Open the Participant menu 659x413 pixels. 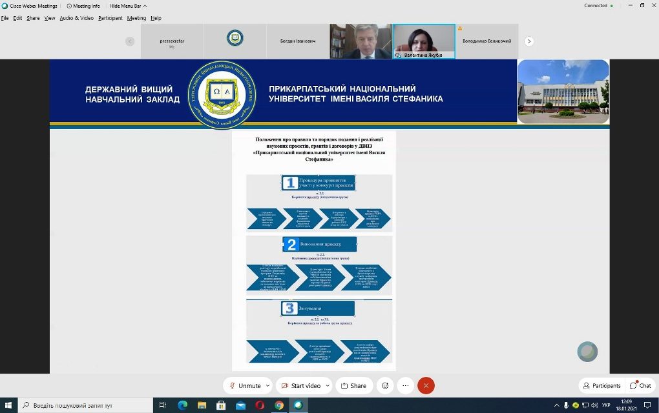(x=110, y=18)
